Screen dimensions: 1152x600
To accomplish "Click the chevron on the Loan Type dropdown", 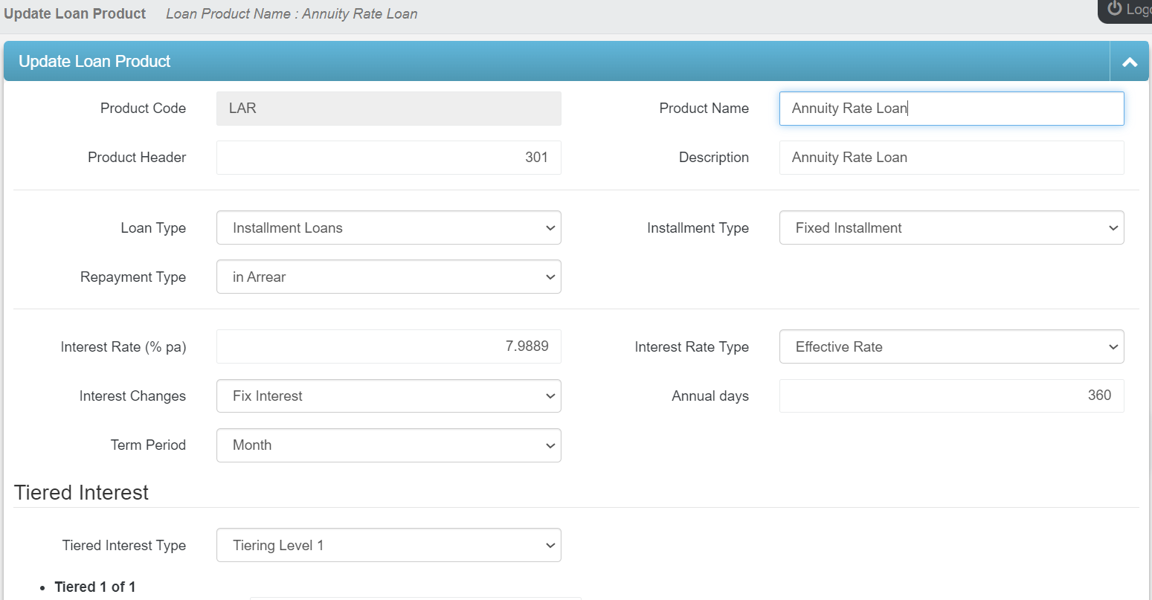I will coord(550,228).
